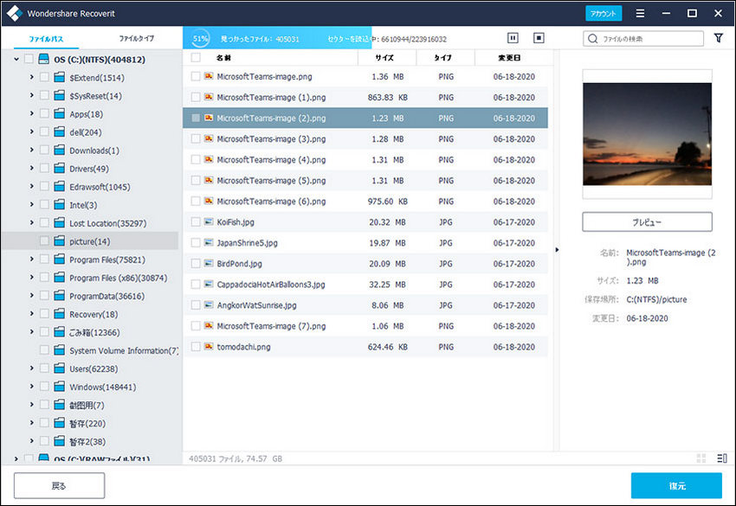
Task: Tick the KoiFish.jpg checkbox
Action: pos(196,221)
